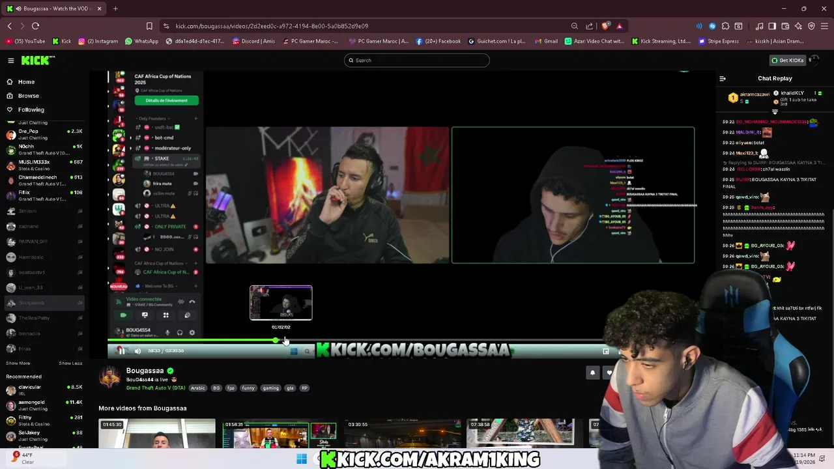
Task: Open the 01:45:30 video thumbnail
Action: pos(157,433)
